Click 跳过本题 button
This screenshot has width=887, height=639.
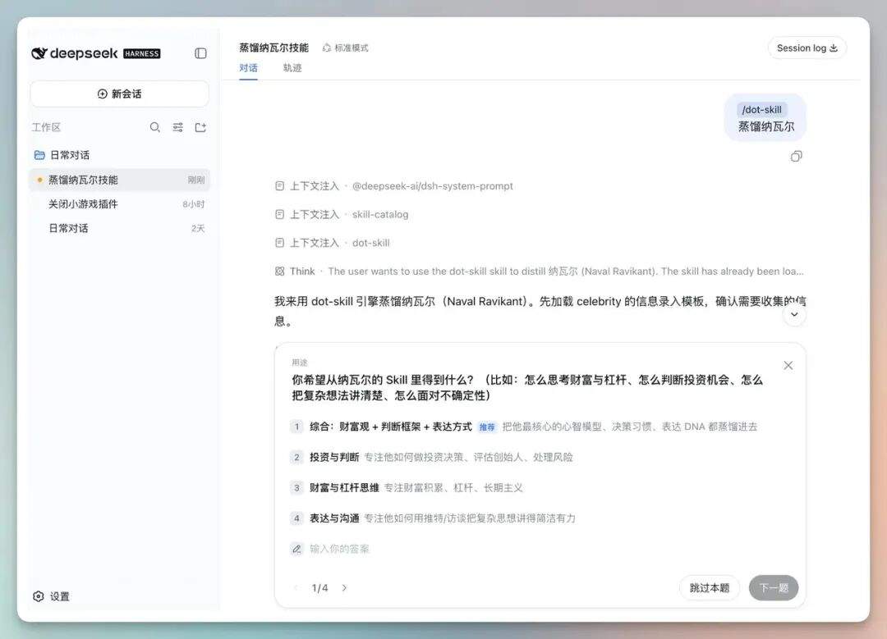(710, 588)
